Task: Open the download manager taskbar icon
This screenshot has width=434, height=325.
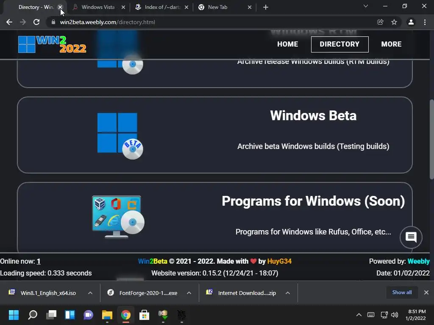Action: (163, 315)
